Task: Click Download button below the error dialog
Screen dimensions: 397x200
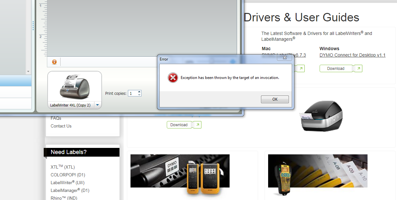Action: coord(179,125)
